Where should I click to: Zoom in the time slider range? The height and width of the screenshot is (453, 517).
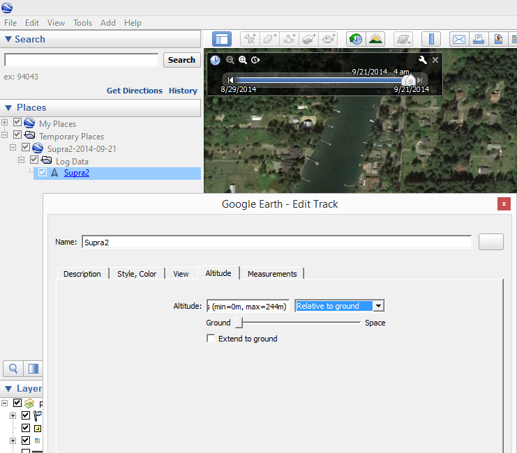click(x=243, y=60)
